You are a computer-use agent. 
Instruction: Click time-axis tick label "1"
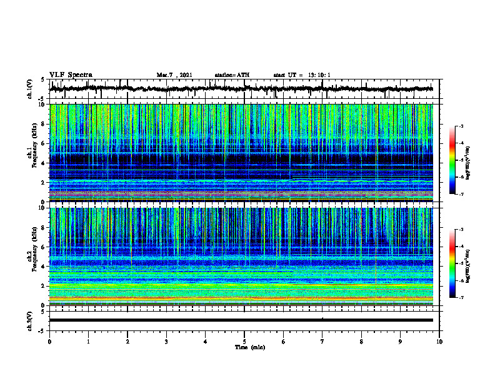(88, 342)
